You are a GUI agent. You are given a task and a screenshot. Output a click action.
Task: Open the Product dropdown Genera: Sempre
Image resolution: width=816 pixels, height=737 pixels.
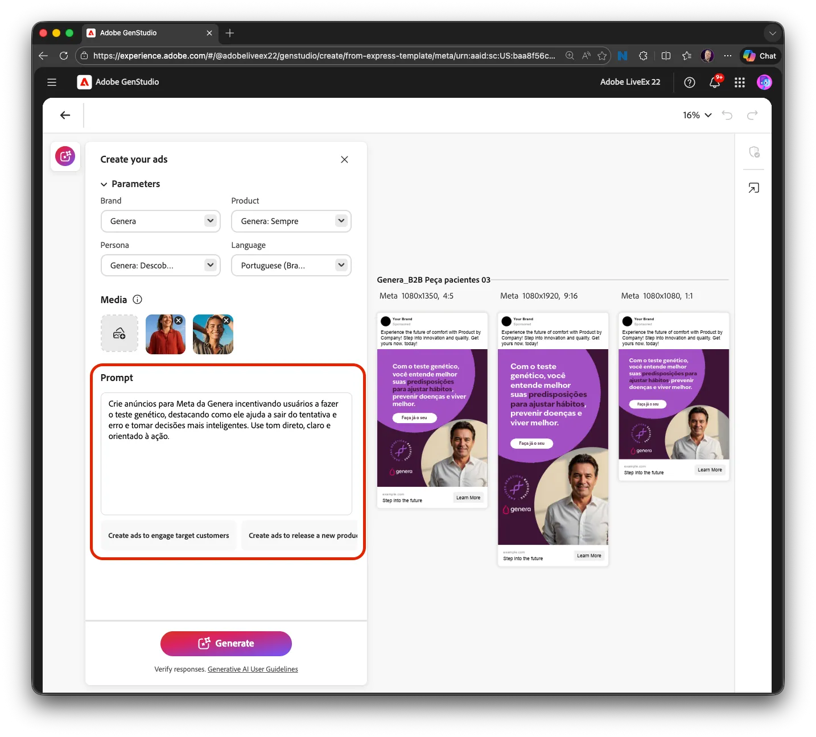pos(291,221)
